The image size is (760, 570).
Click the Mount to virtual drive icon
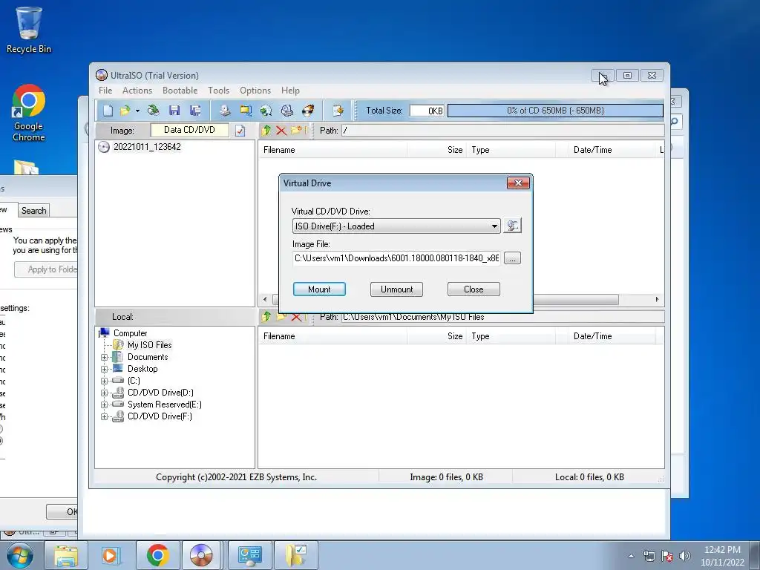pos(287,111)
